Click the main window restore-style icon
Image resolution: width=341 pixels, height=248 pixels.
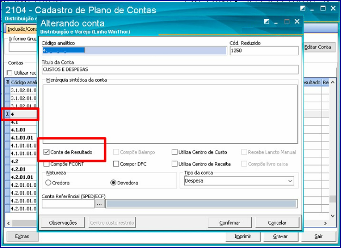click(303, 9)
